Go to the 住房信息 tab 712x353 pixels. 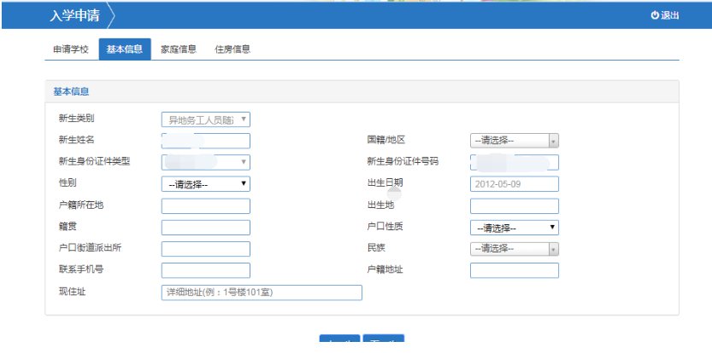(x=232, y=49)
